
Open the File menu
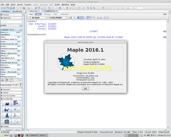[2, 5]
